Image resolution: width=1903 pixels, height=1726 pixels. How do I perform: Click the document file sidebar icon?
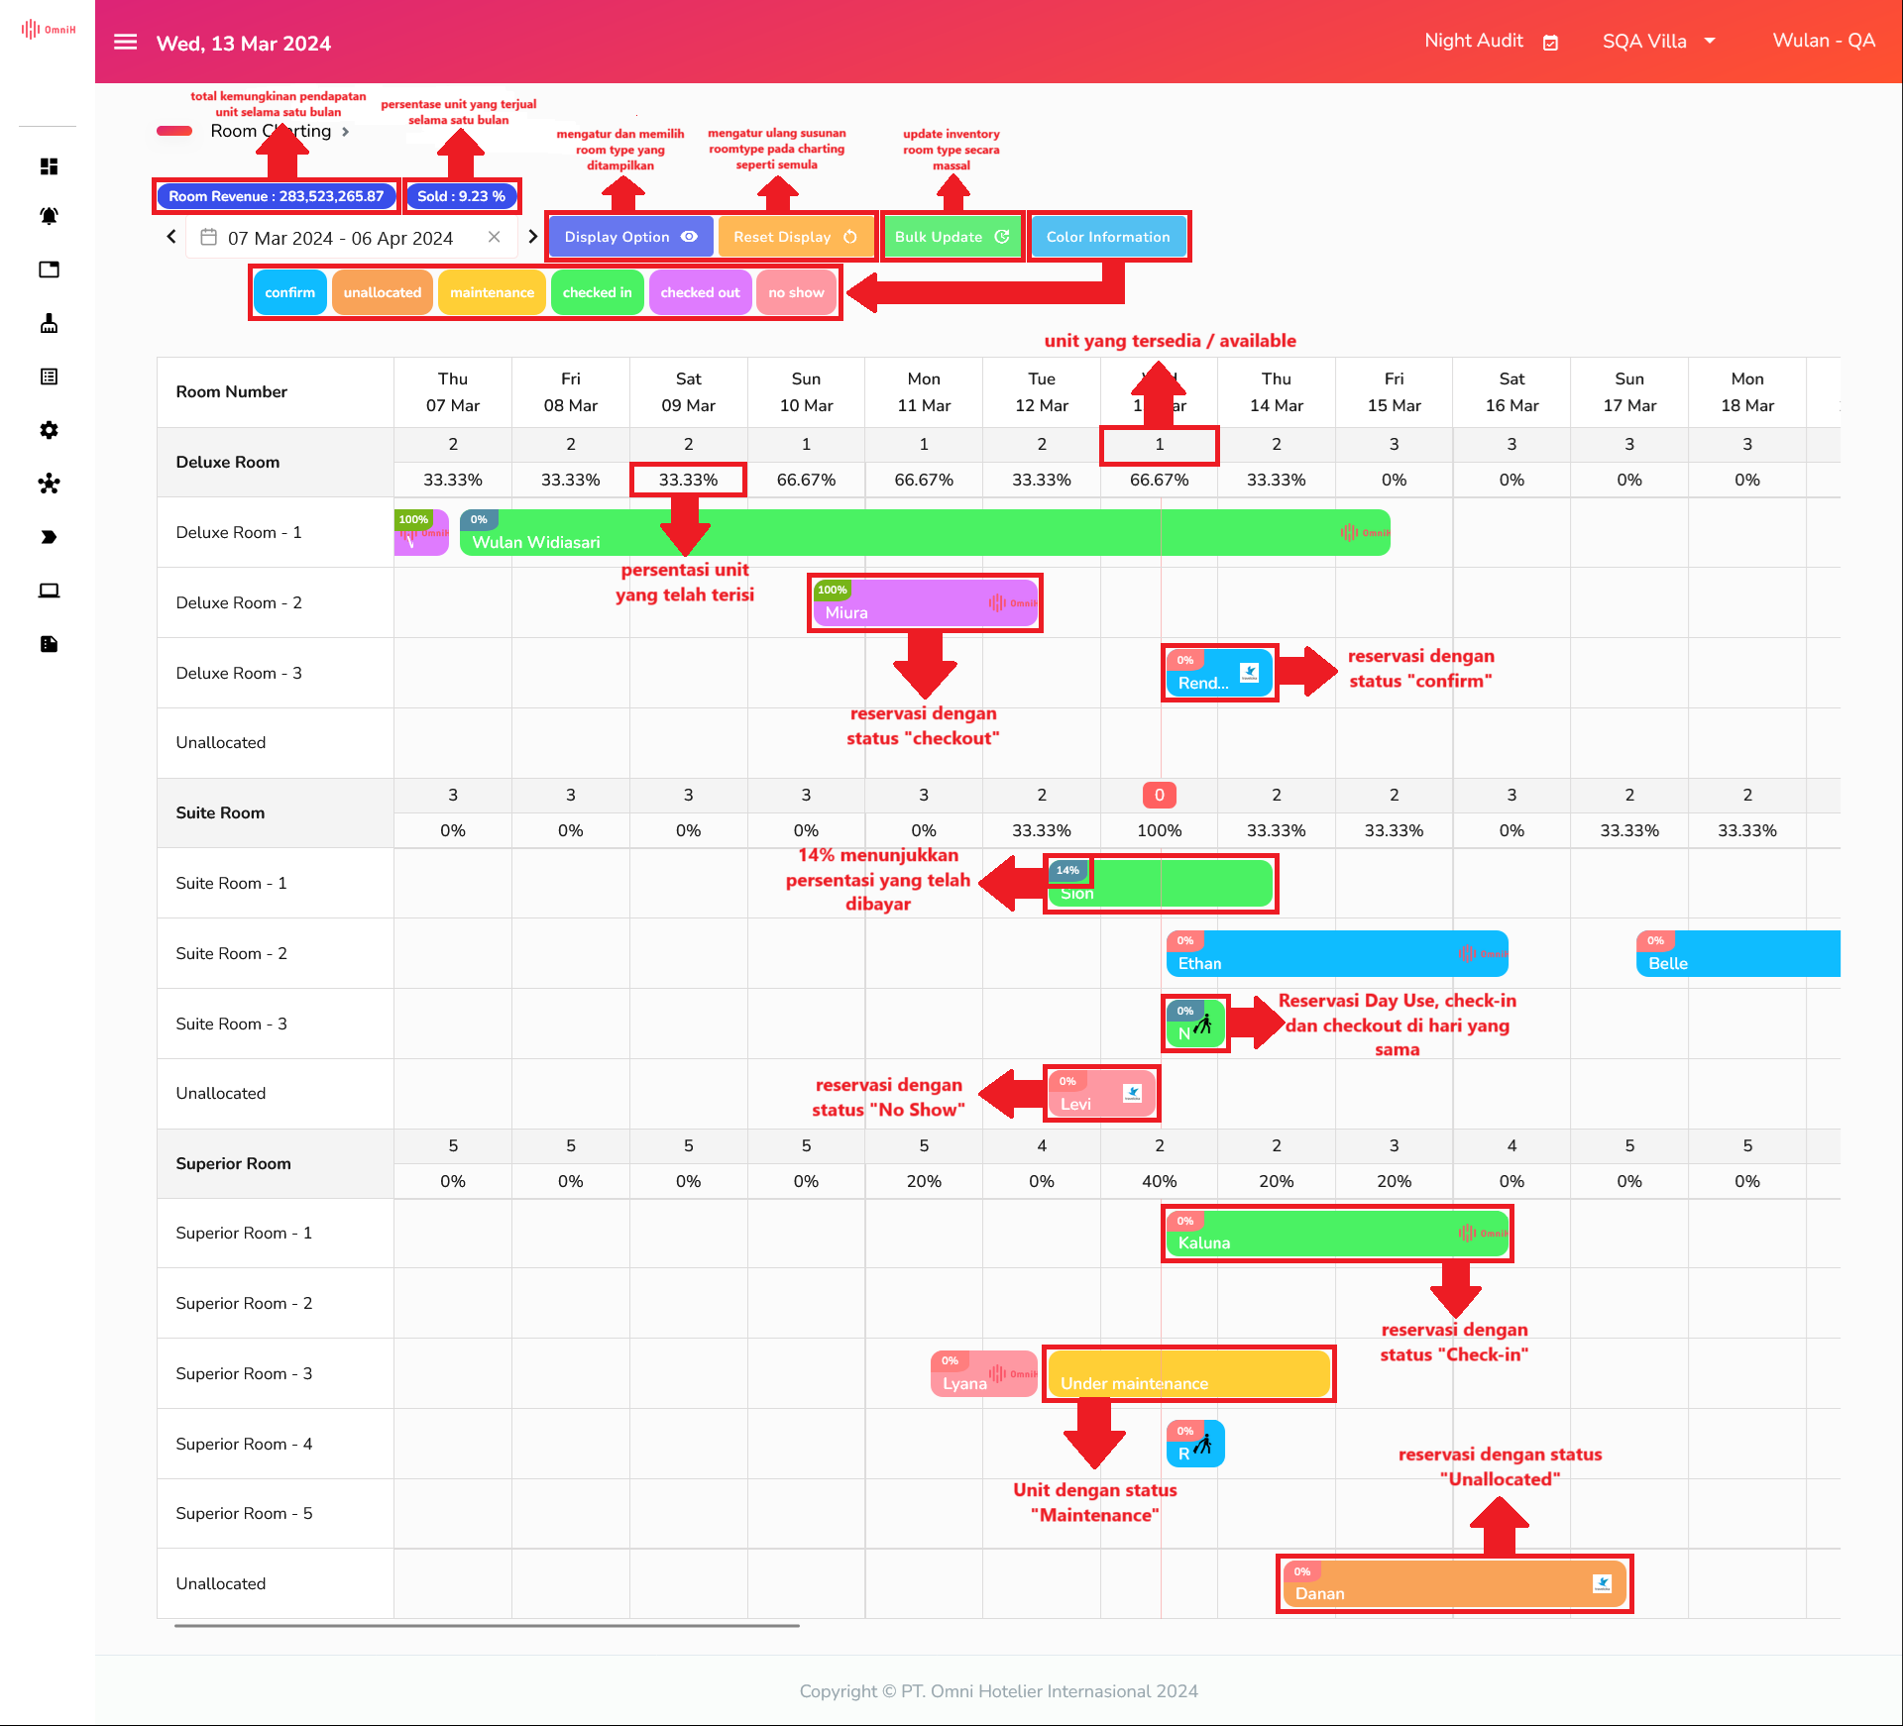(x=49, y=644)
